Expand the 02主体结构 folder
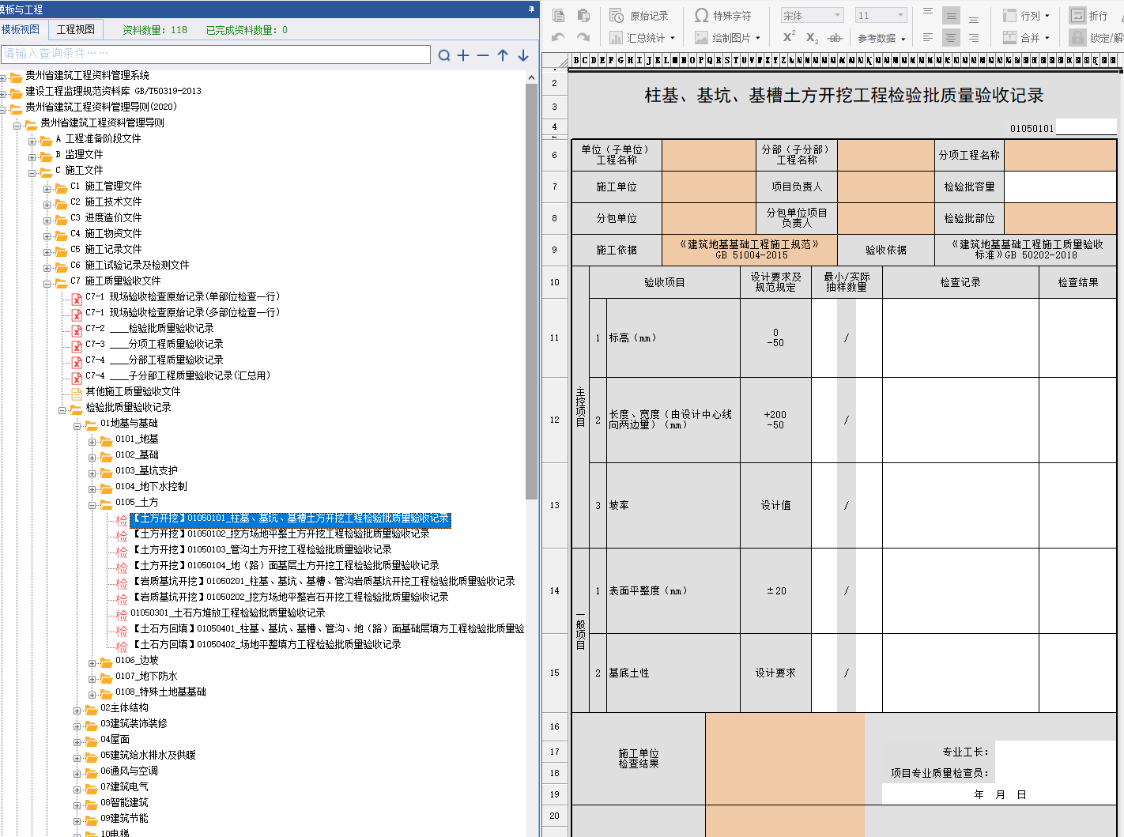 [x=77, y=711]
